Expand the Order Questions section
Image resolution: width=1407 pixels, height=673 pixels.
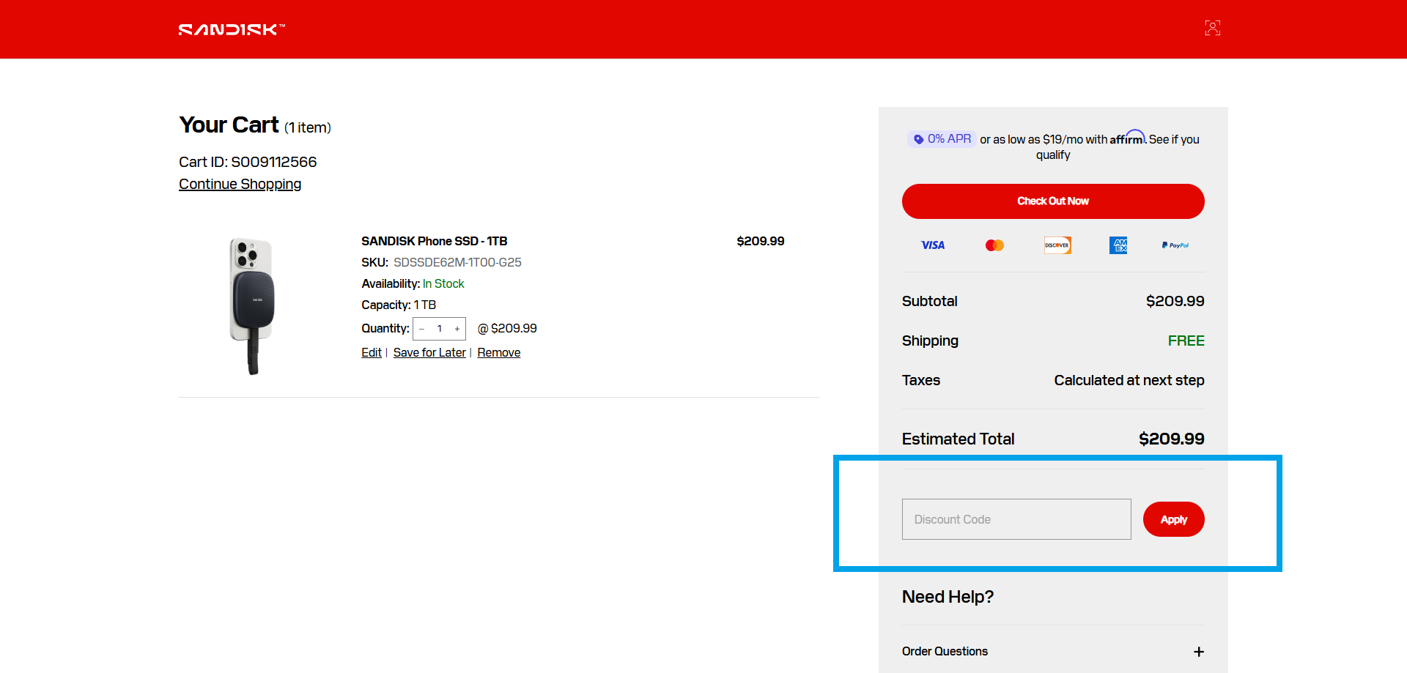click(x=1053, y=652)
